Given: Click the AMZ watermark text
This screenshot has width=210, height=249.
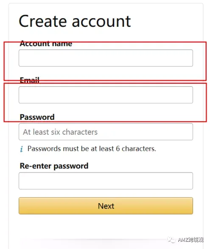Looking at the screenshot, I should tap(190, 240).
